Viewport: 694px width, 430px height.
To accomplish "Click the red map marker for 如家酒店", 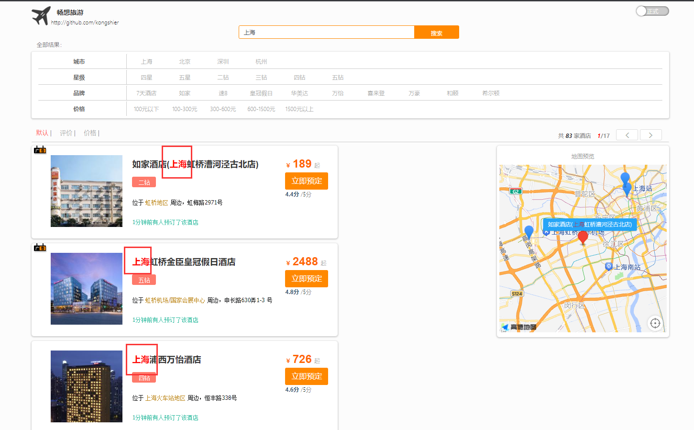I will tap(583, 238).
